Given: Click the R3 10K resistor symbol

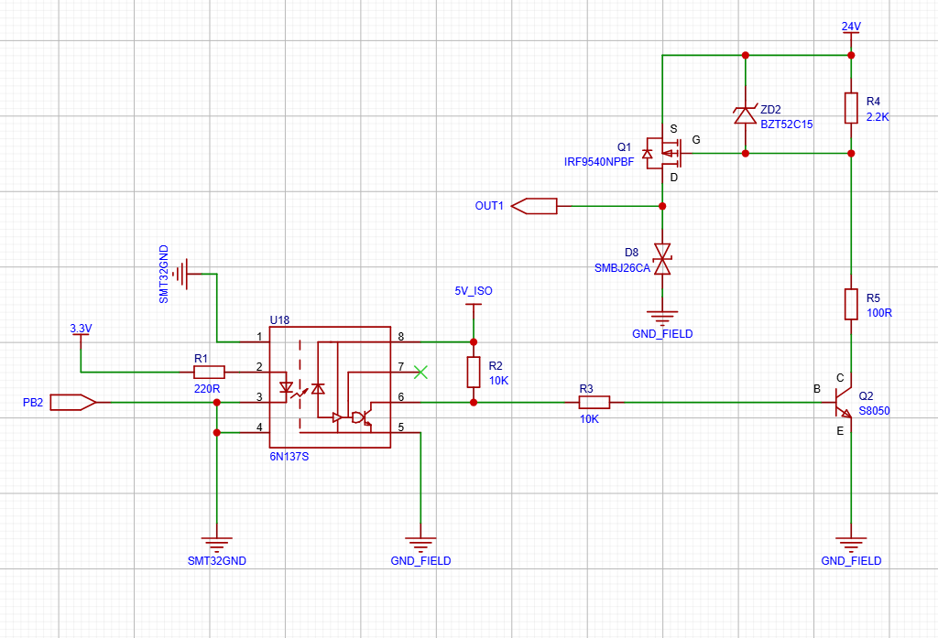Looking at the screenshot, I should coord(594,402).
